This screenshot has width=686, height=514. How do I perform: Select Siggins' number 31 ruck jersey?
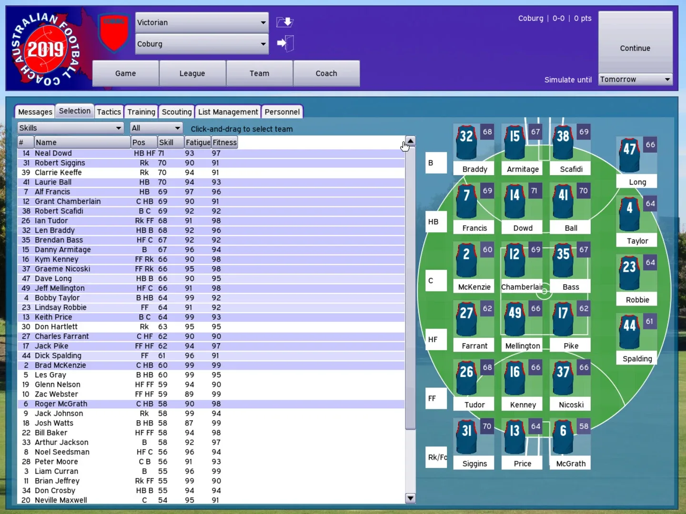pos(466,437)
